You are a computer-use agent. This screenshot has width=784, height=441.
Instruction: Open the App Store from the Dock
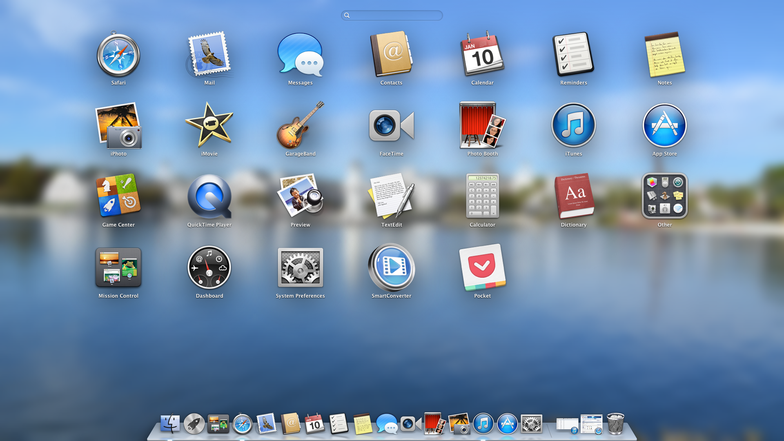coord(507,424)
